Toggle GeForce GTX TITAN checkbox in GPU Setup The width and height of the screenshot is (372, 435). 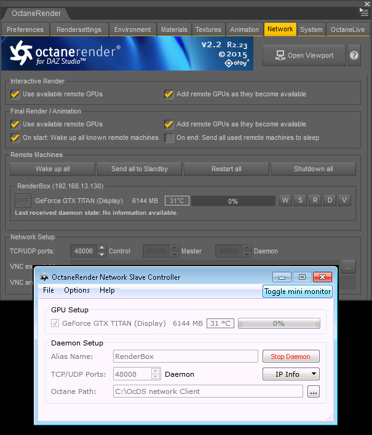[x=55, y=323]
